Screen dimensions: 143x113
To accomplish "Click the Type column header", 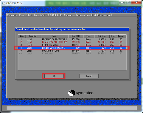I will tap(89, 36).
